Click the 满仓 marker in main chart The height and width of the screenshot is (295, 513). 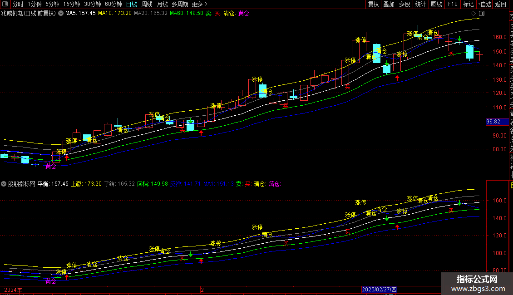tap(50, 167)
